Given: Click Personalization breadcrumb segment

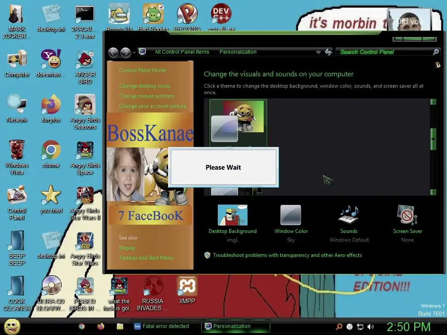Looking at the screenshot, I should point(238,52).
